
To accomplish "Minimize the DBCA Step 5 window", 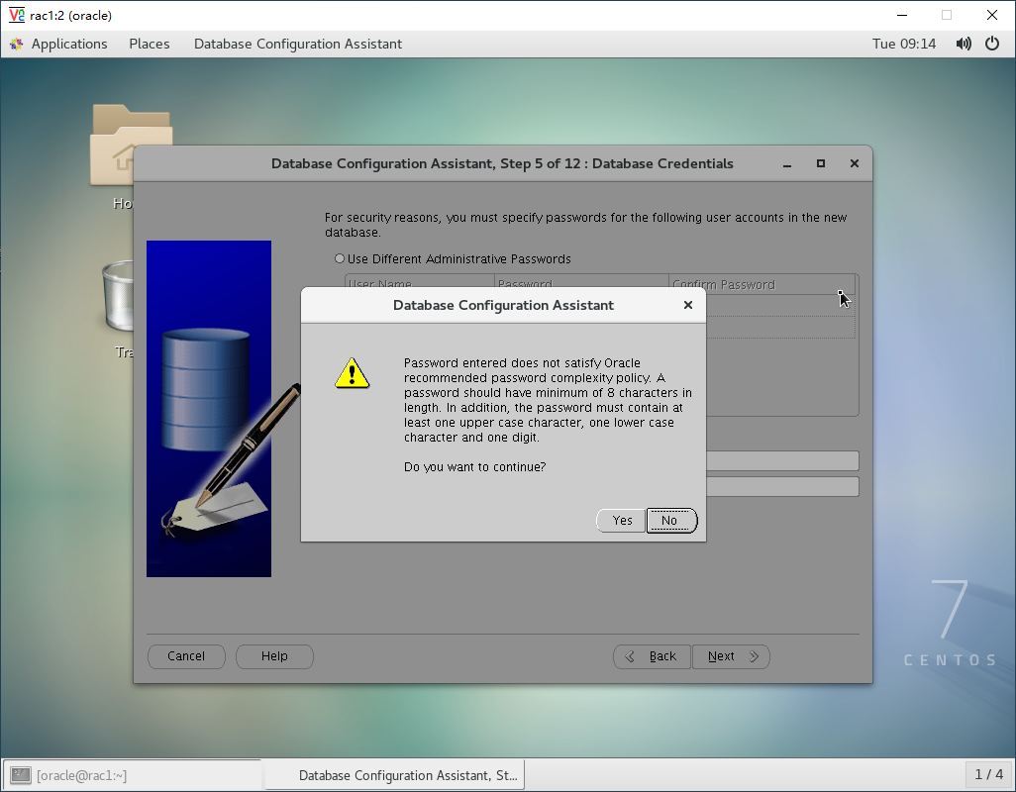I will click(787, 163).
